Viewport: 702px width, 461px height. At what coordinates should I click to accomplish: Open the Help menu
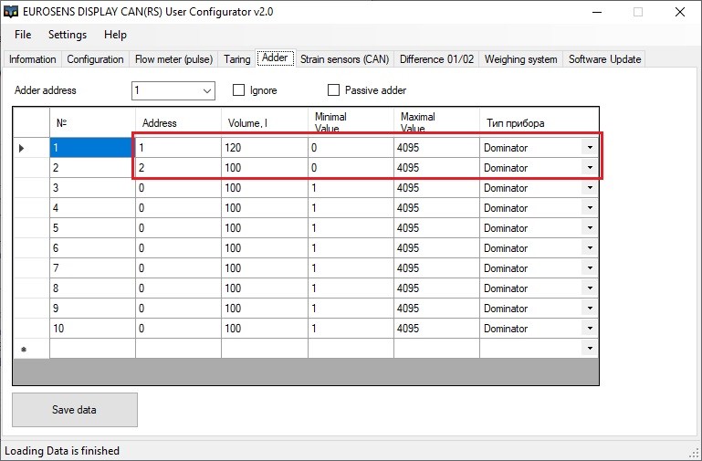[116, 35]
